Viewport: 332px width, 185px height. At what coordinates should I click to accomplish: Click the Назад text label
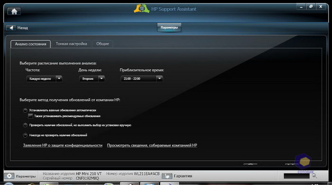click(x=23, y=28)
